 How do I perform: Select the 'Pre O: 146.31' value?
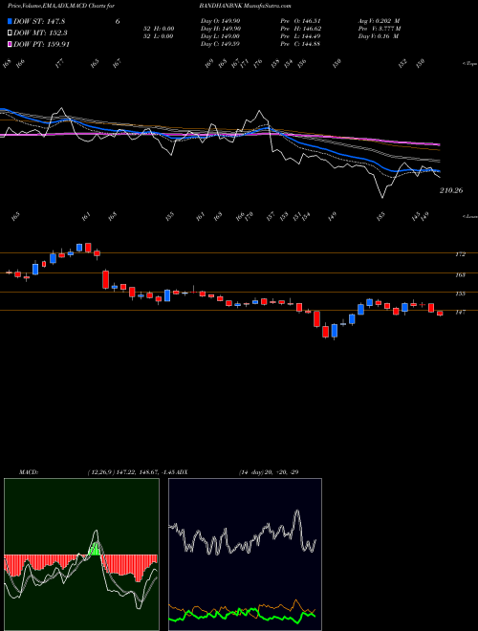(x=300, y=21)
